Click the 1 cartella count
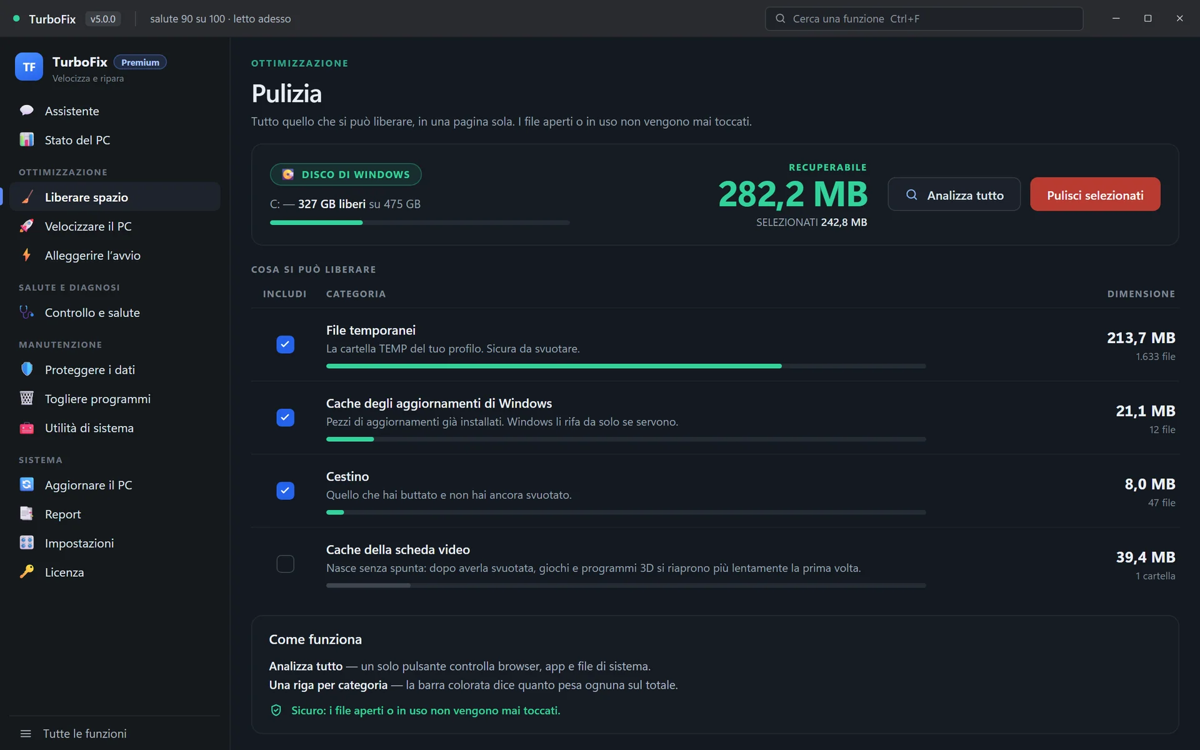This screenshot has height=750, width=1200. pyautogui.click(x=1155, y=576)
